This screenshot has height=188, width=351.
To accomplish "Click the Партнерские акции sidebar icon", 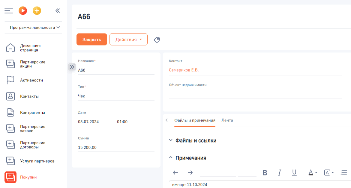I will coord(10,64).
